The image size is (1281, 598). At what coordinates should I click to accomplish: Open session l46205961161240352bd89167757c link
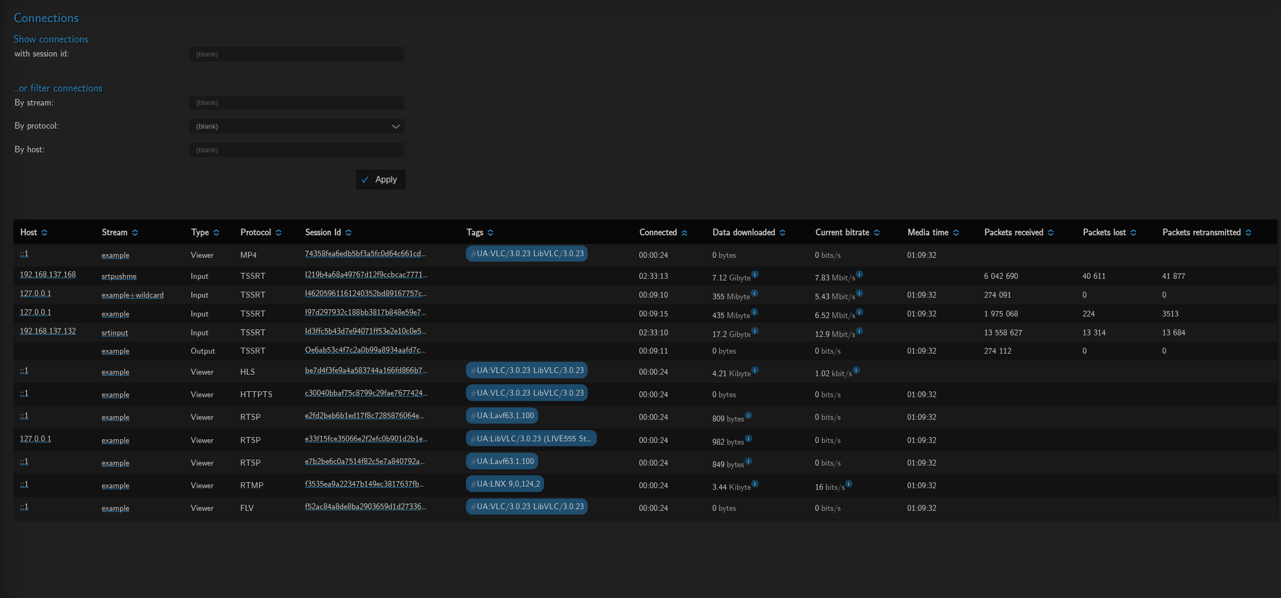(x=366, y=294)
